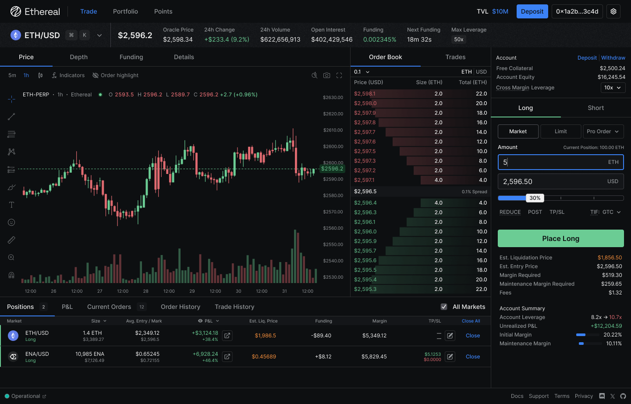Toggle the magnet snap mode
Screen dimensions: 631x404
click(11, 275)
